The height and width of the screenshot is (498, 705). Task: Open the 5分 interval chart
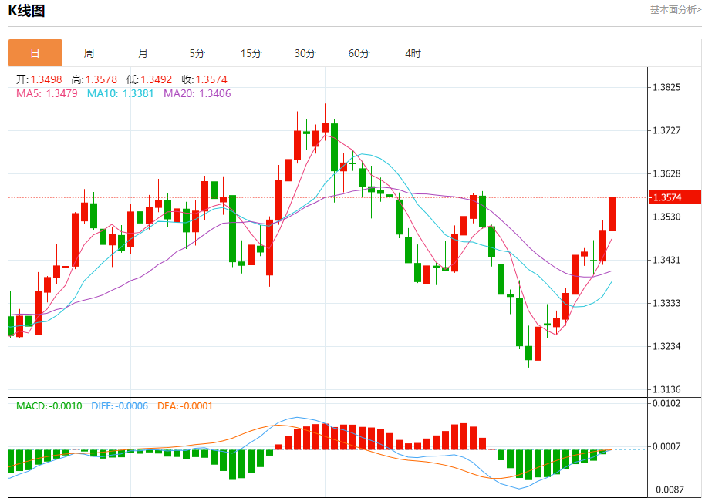tap(197, 53)
